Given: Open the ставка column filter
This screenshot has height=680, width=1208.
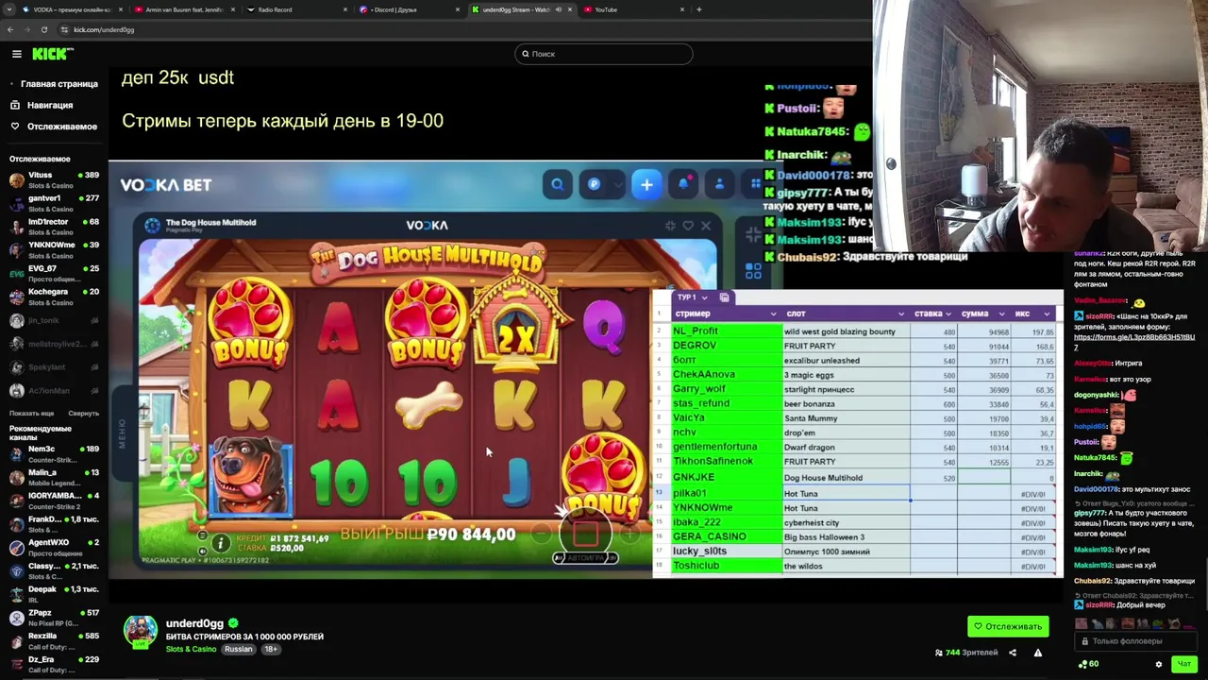Looking at the screenshot, I should click(949, 314).
